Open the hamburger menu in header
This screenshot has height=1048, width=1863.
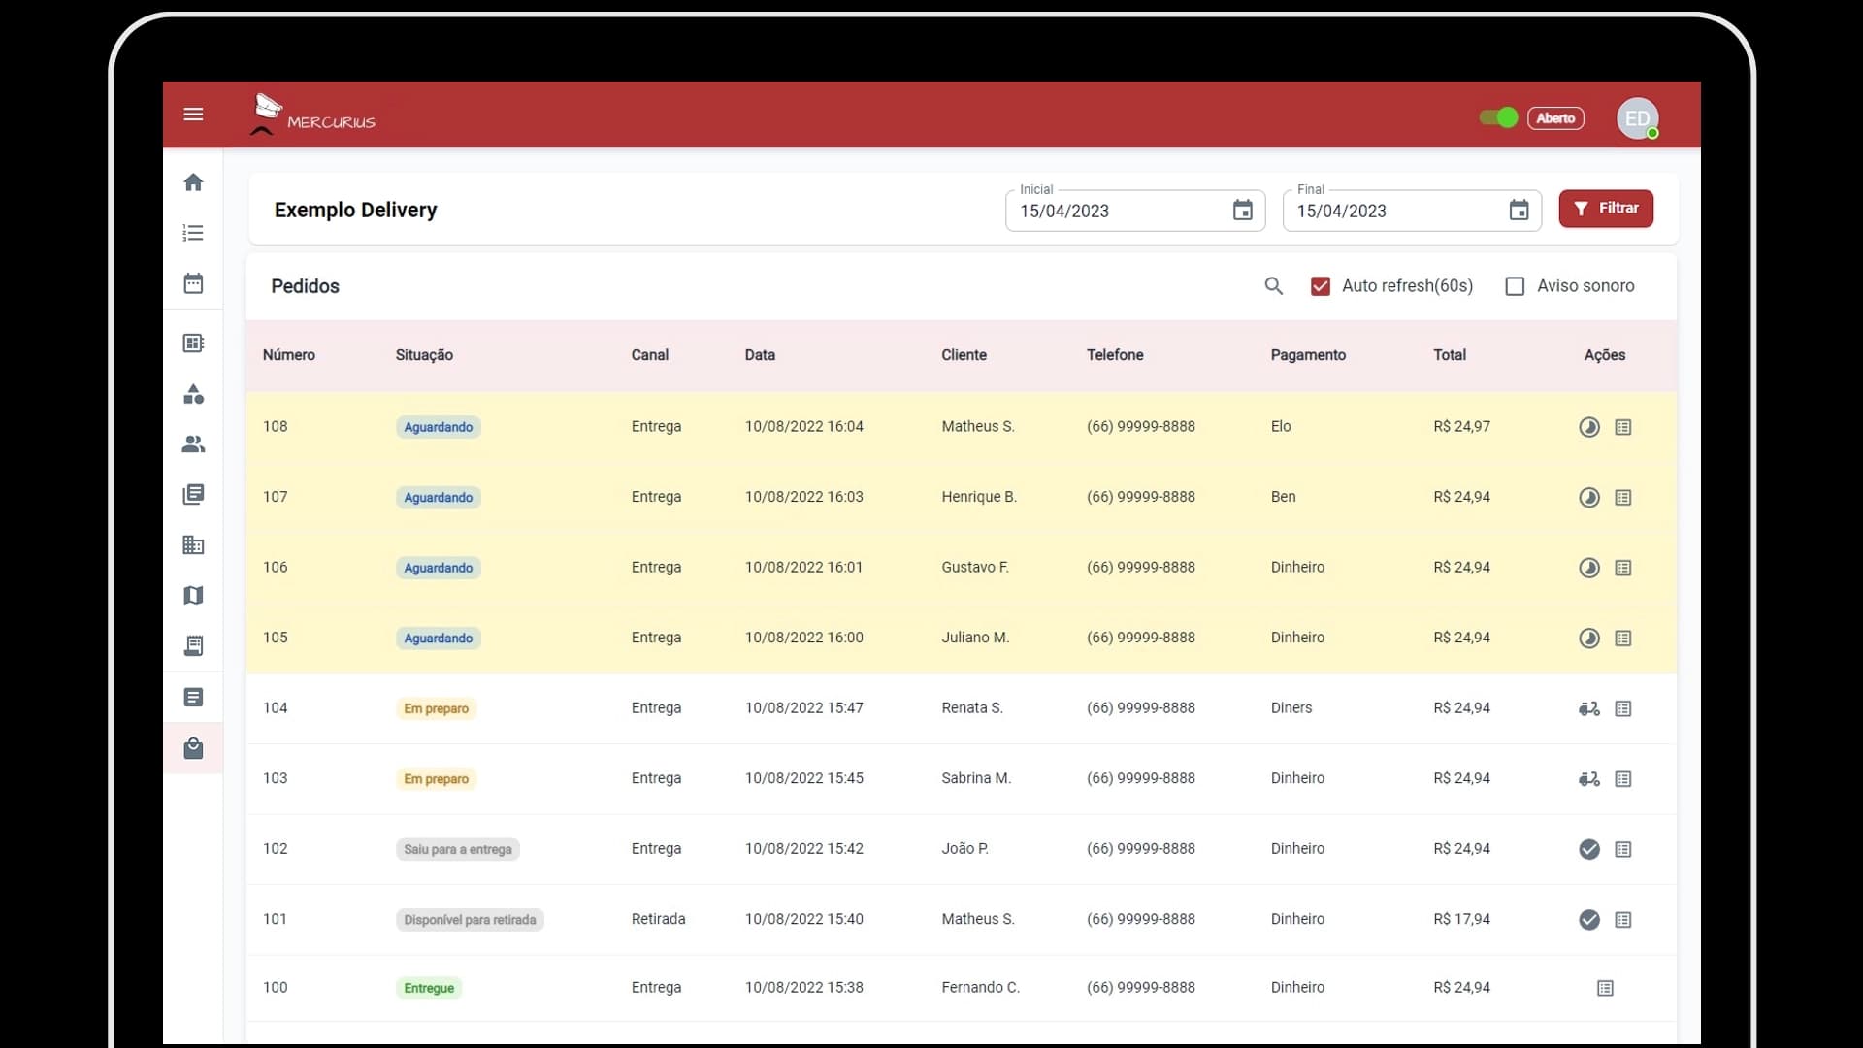tap(193, 115)
